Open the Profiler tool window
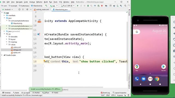The height and width of the screenshot is (98, 175). coord(36,93)
